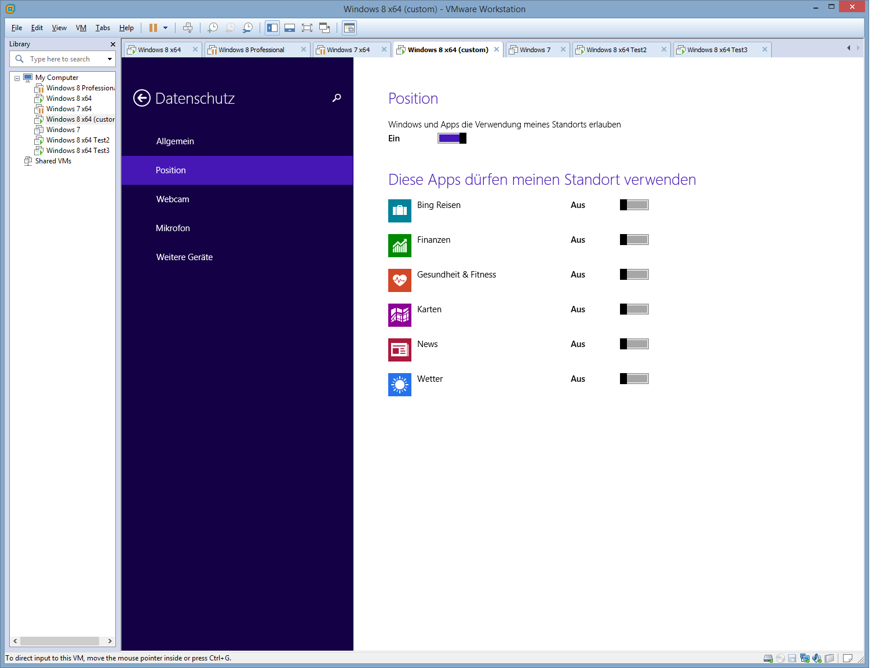Select the Position privacy section
This screenshot has width=890, height=668.
pyautogui.click(x=237, y=170)
